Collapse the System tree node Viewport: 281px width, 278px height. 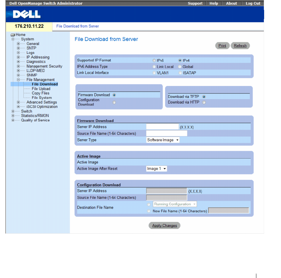[13, 39]
